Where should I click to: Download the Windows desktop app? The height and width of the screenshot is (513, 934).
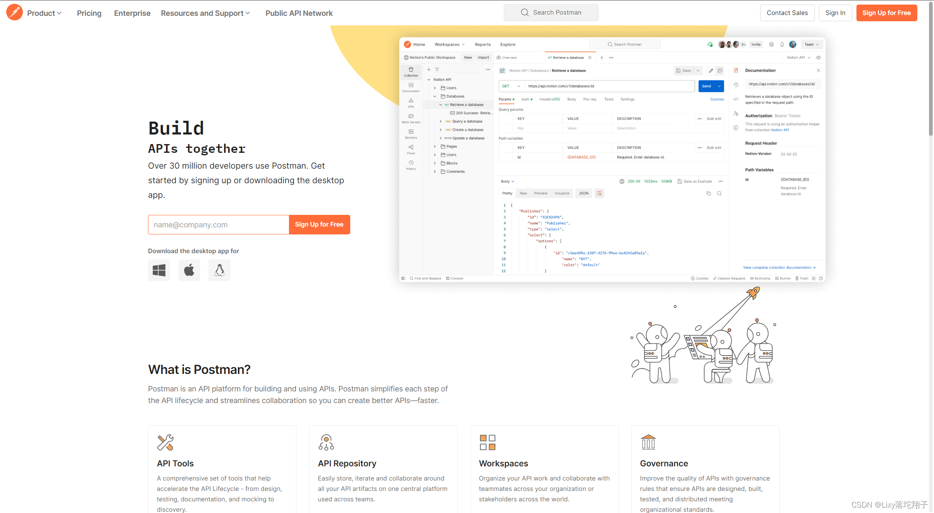(x=159, y=270)
